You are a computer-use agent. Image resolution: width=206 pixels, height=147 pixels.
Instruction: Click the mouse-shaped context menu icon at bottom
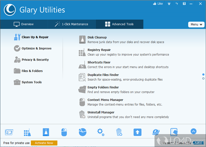click(x=64, y=132)
